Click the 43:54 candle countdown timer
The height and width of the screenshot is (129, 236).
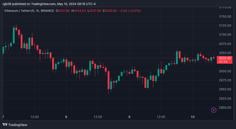[x=223, y=62]
